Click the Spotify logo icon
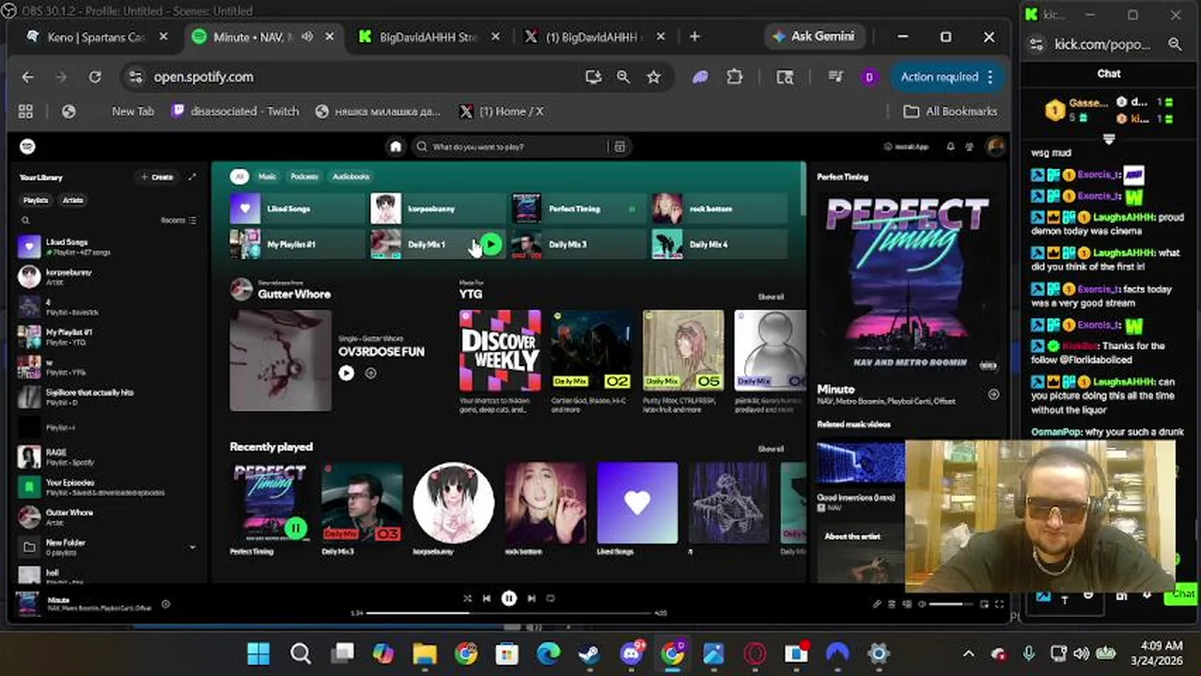The height and width of the screenshot is (676, 1201). click(x=28, y=146)
